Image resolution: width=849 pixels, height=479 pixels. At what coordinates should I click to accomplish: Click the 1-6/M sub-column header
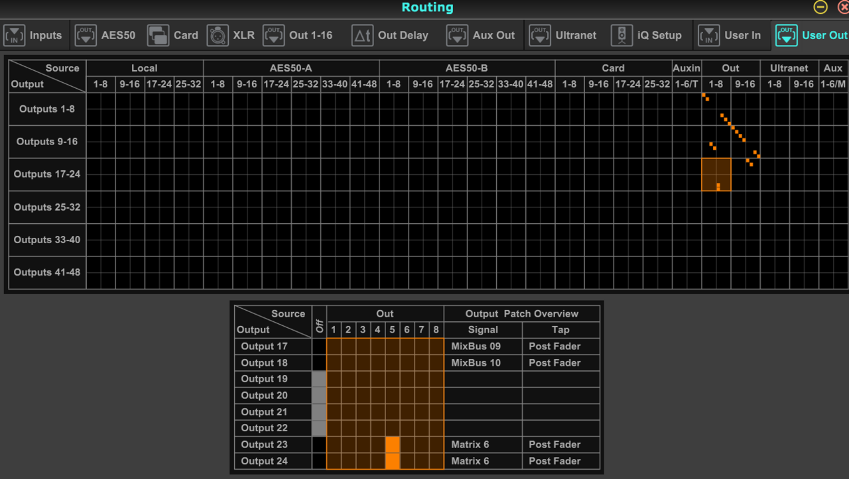(x=833, y=84)
